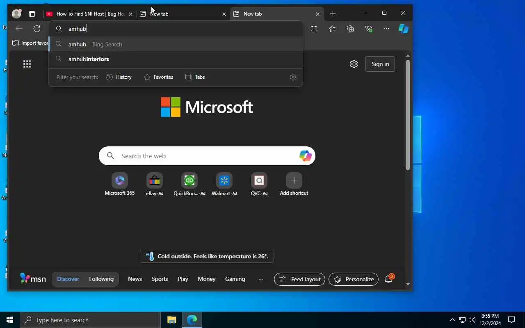Filter the search by History
The image size is (525, 328).
point(119,77)
